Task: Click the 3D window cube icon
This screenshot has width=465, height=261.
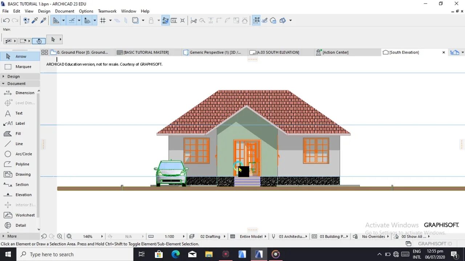Action: click(283, 21)
